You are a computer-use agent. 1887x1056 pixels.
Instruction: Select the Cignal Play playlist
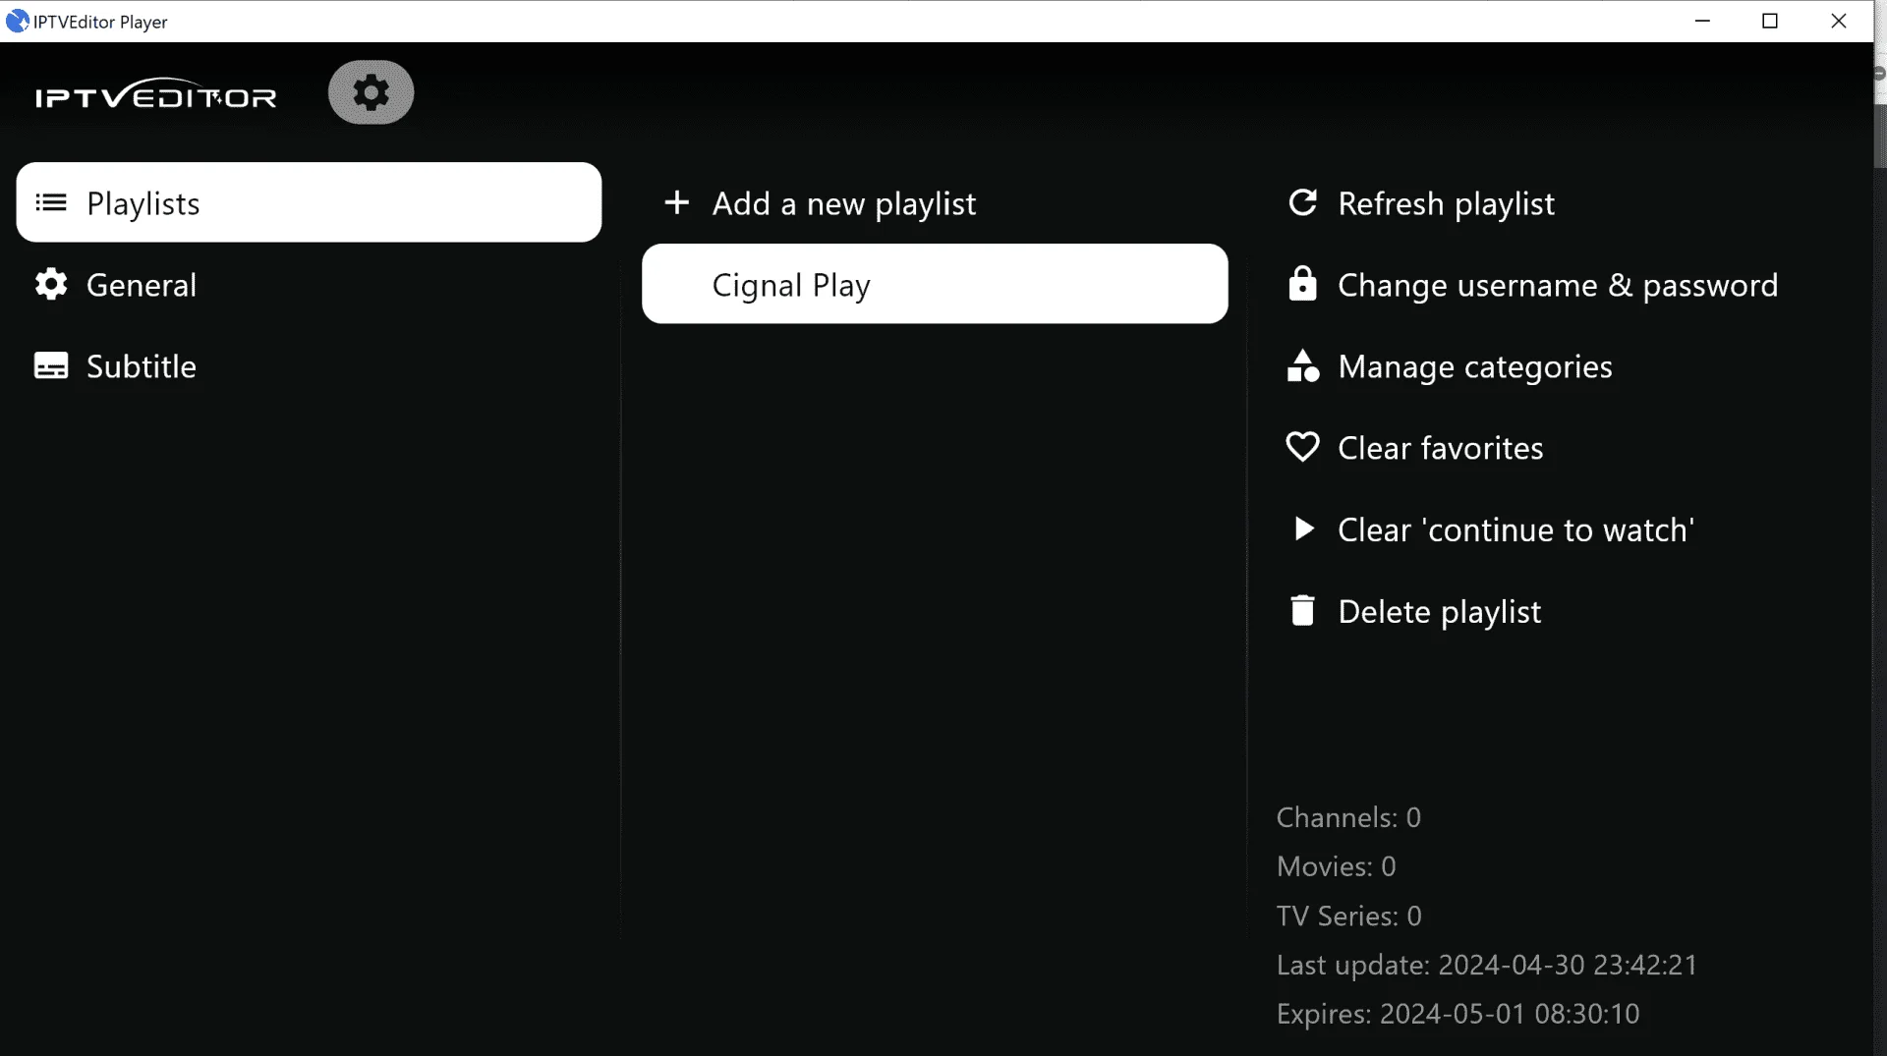point(935,284)
